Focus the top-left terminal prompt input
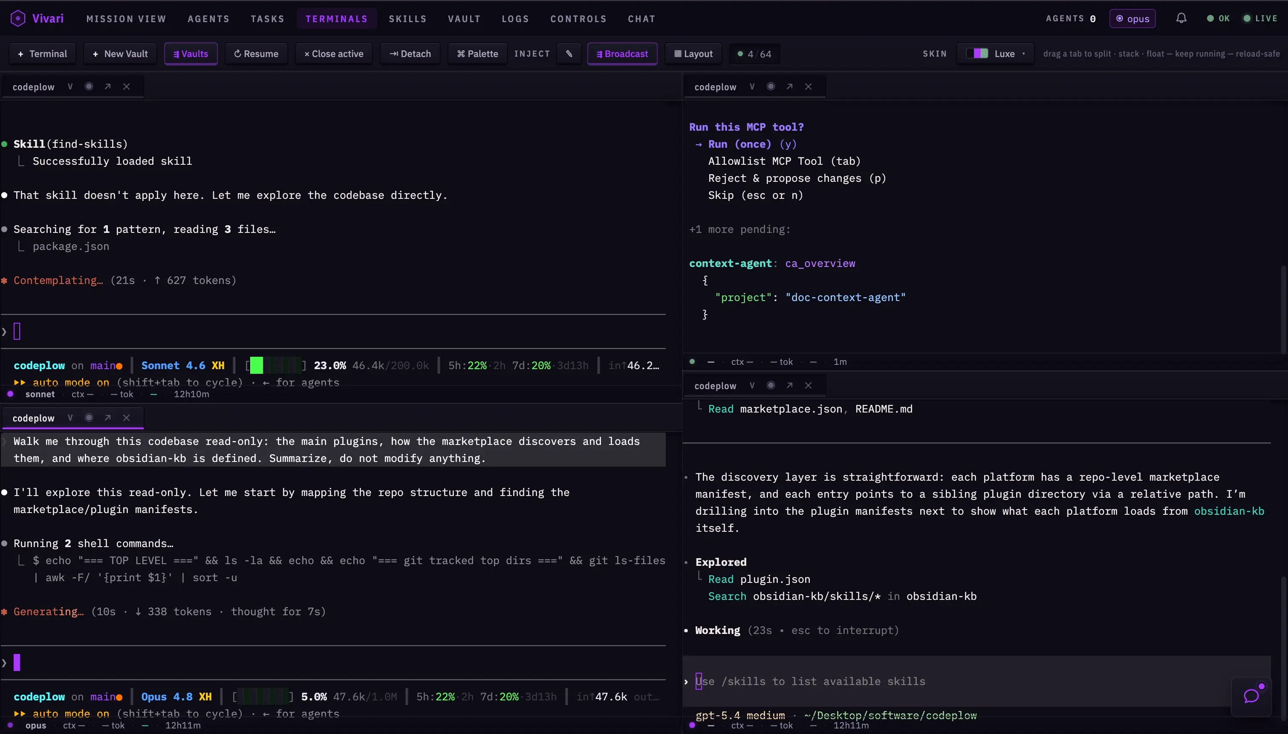 [333, 331]
